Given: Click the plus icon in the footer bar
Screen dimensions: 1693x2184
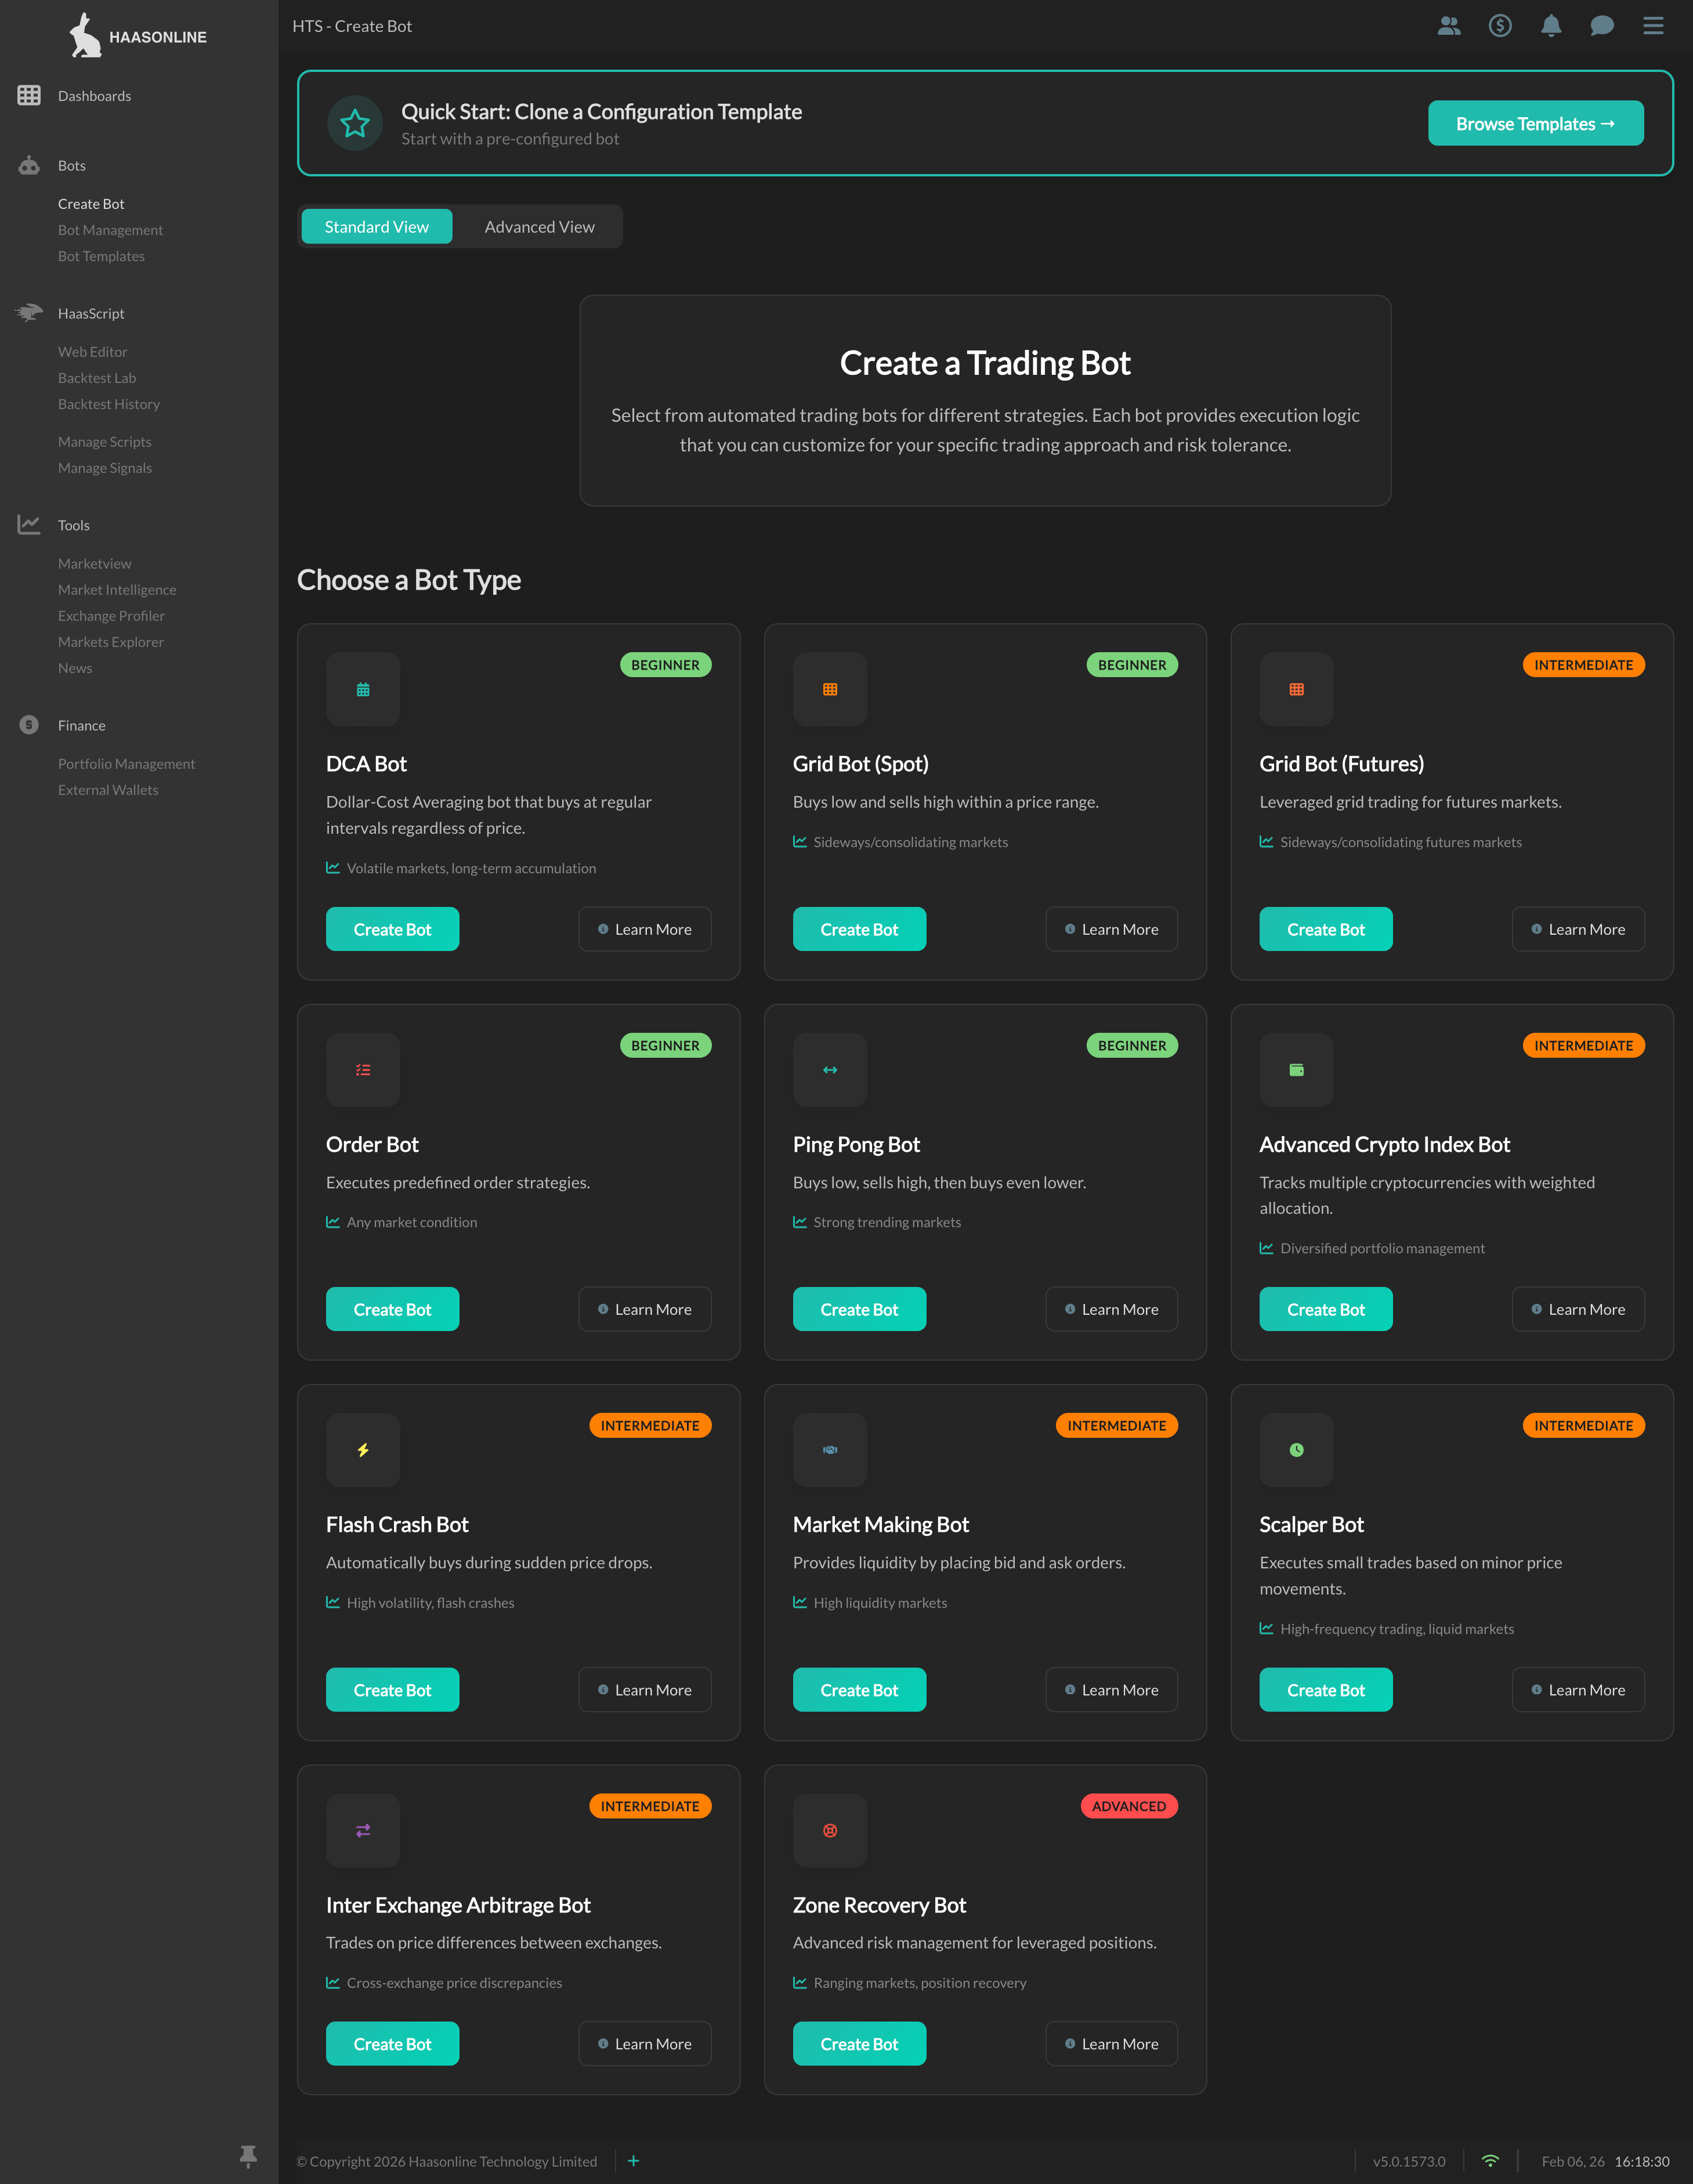Looking at the screenshot, I should [x=634, y=2161].
